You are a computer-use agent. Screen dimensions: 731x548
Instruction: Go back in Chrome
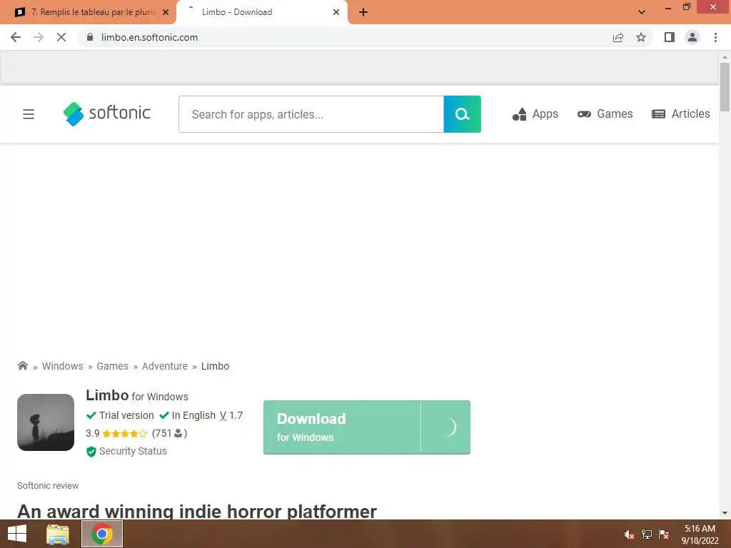[16, 37]
